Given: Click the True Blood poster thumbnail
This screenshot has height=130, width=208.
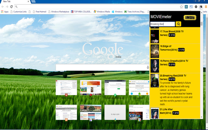Looking at the screenshot, I should tap(155, 36).
